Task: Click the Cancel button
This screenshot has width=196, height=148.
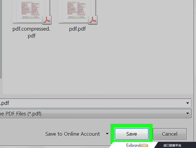Action: coord(170,134)
